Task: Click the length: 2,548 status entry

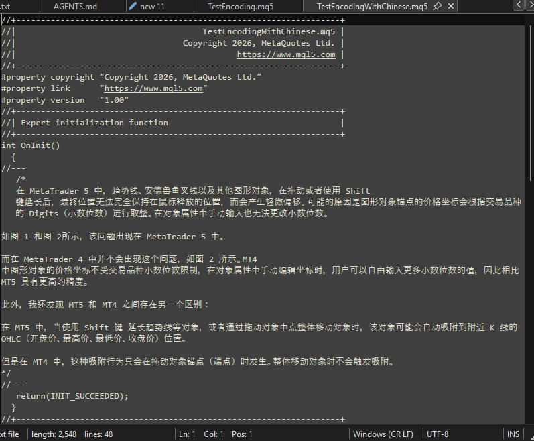Action: coord(54,434)
